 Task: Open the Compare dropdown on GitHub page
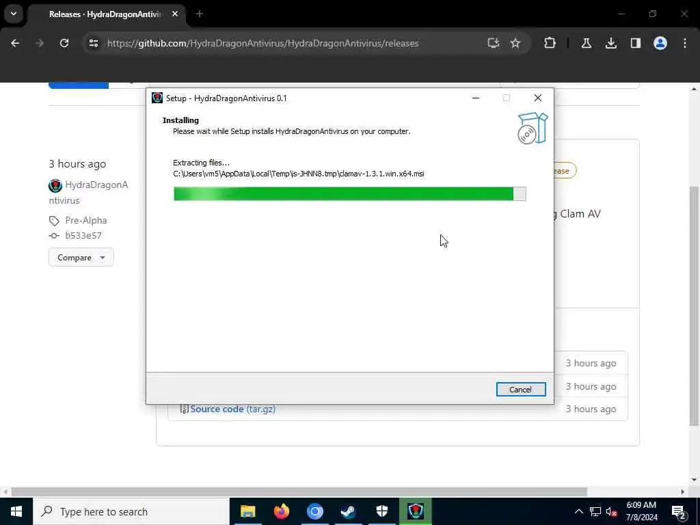[81, 258]
